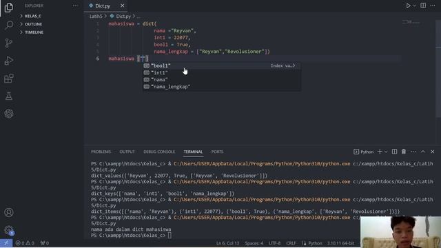Switch to the TERMINAL panel tab

193,152
